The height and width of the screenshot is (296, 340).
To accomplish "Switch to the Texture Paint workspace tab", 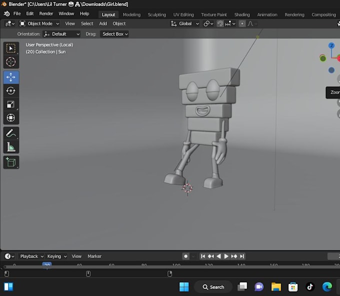I will tap(214, 14).
